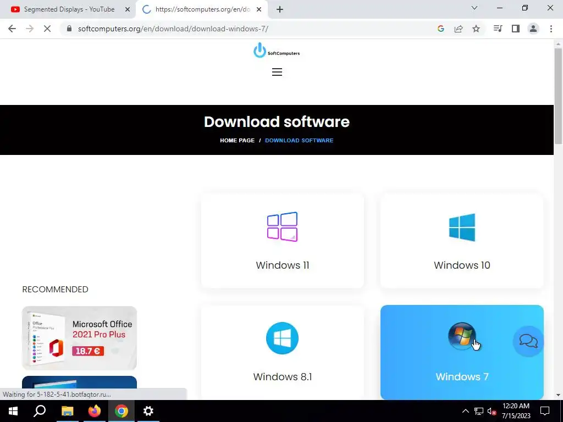Click the Windows 10 logo icon
This screenshot has width=563, height=422.
(462, 227)
